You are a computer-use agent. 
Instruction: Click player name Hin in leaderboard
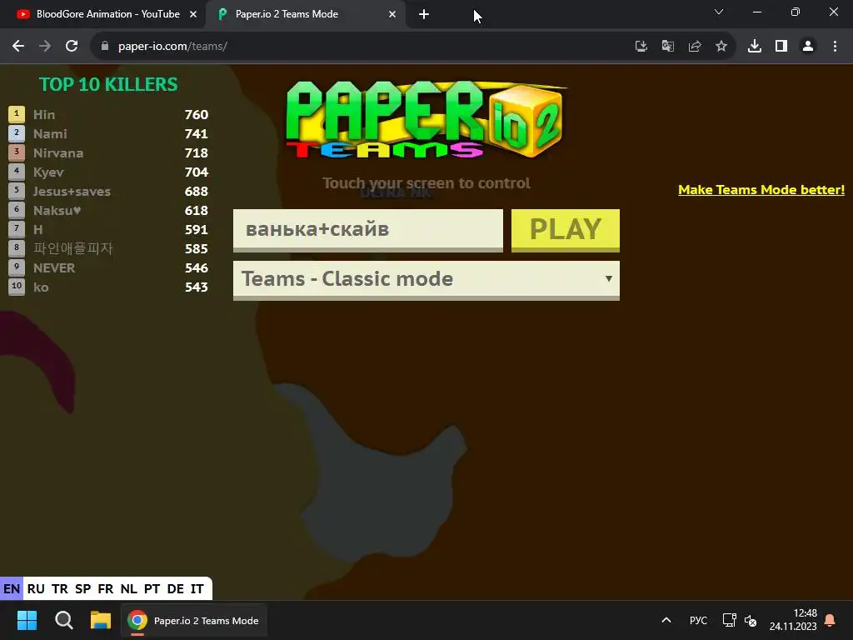(x=44, y=115)
